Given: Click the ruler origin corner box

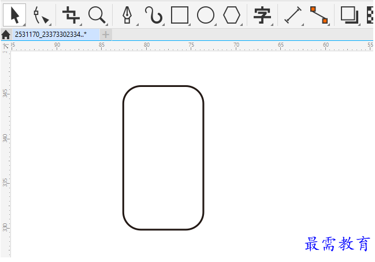Looking at the screenshot, I should (x=6, y=46).
